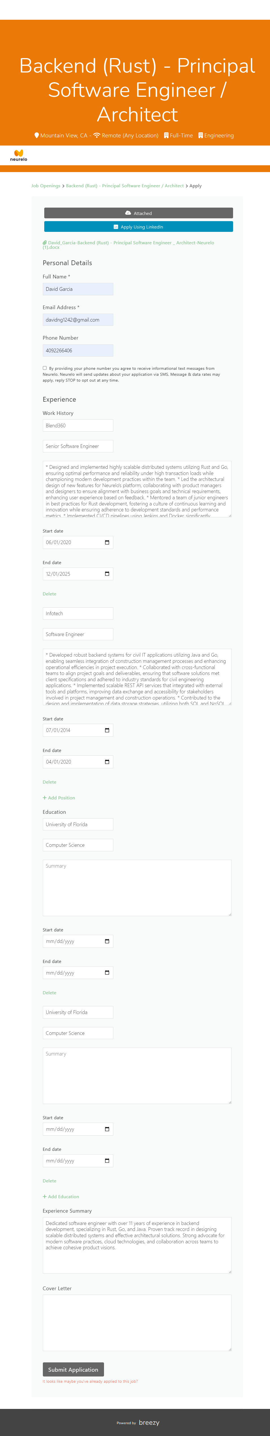Click the Neurelo company logo
The height and width of the screenshot is (1436, 270).
pos(18,155)
